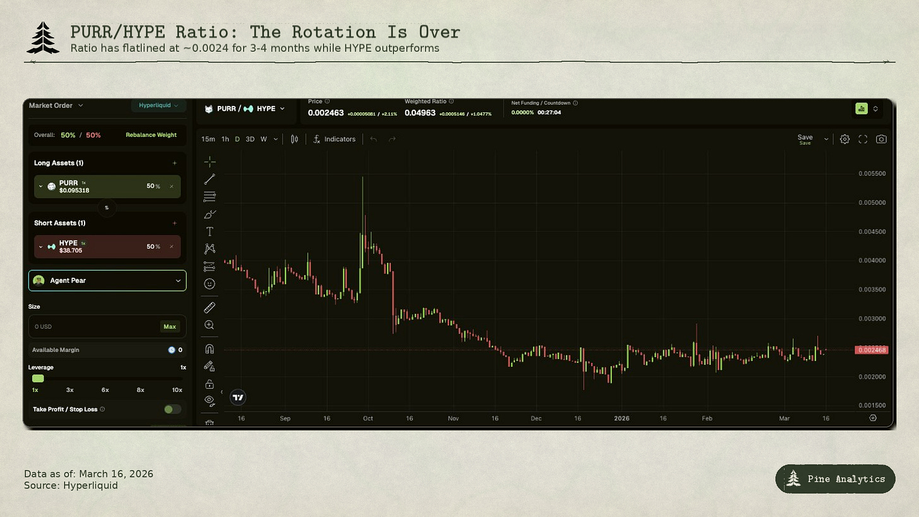Select the ruler measure tool
Image resolution: width=919 pixels, height=517 pixels.
tap(210, 307)
